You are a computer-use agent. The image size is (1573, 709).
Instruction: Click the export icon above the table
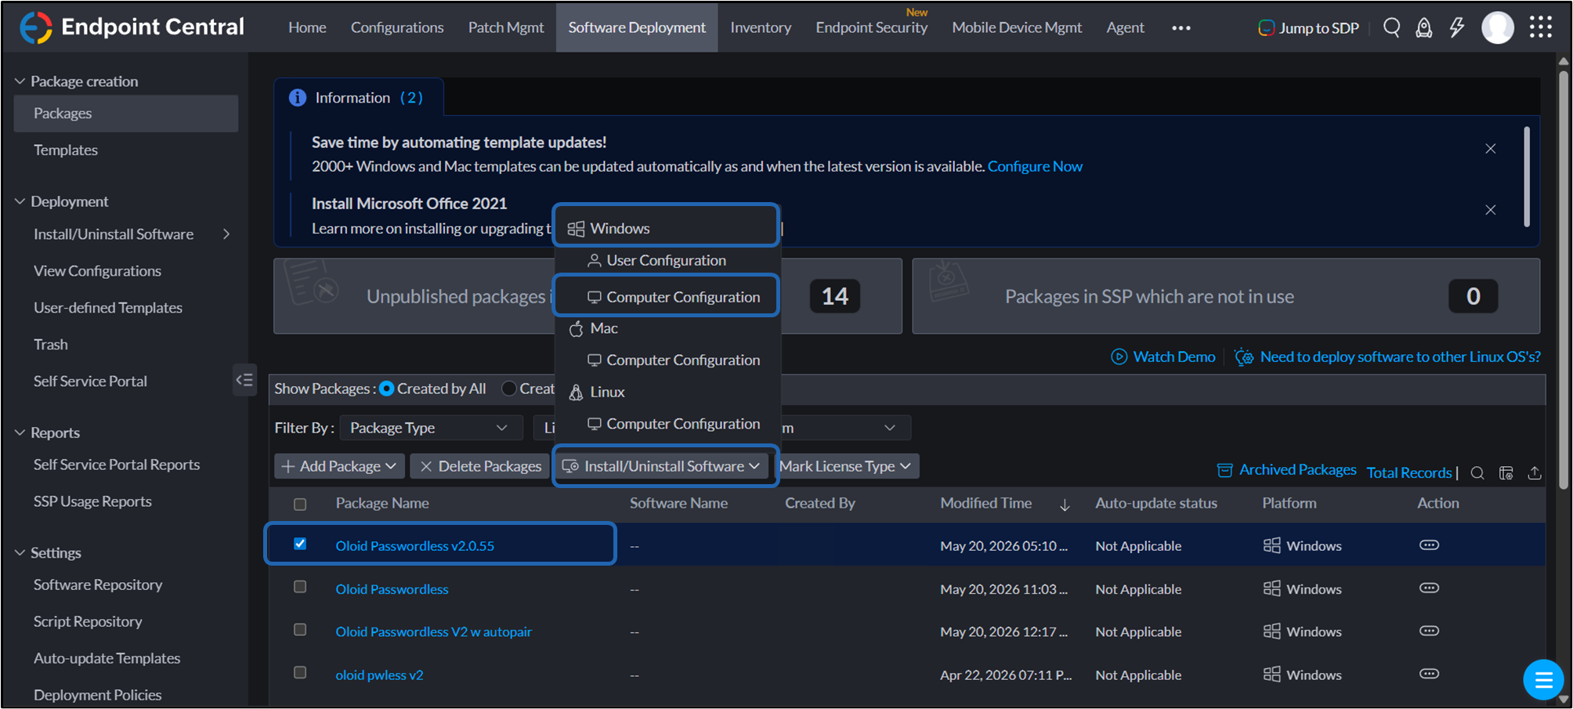point(1534,472)
